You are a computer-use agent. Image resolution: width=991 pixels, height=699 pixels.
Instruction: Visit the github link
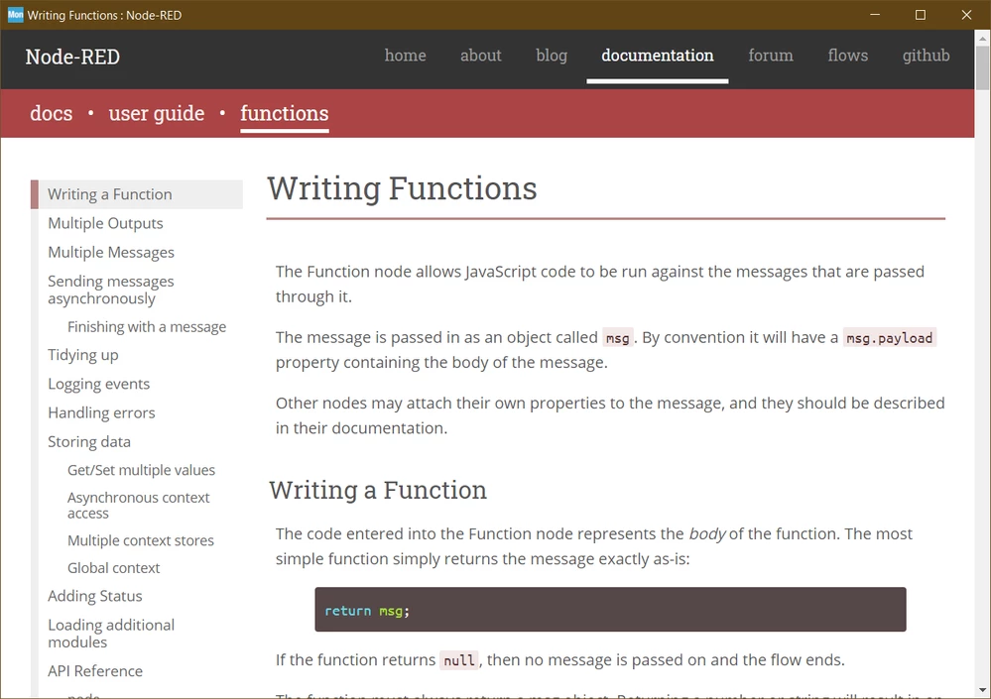pyautogui.click(x=926, y=56)
